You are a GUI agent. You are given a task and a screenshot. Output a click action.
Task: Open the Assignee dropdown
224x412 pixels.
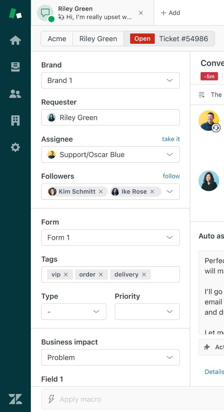(x=110, y=154)
